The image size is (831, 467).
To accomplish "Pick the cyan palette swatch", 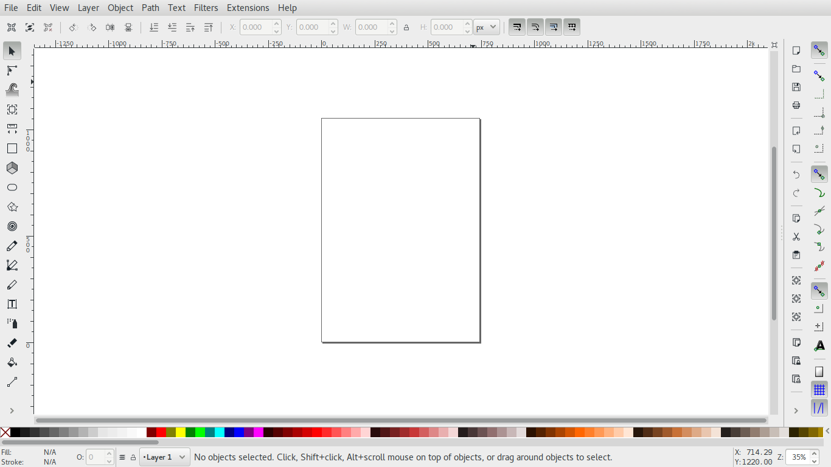I will 220,432.
